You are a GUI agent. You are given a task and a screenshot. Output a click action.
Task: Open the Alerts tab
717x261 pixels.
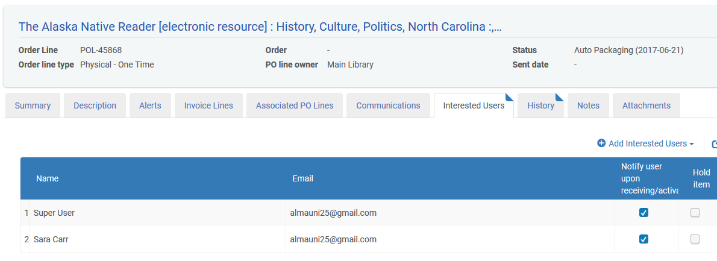tap(150, 105)
